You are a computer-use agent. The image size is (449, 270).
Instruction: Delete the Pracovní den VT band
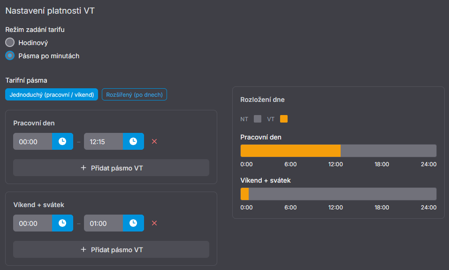pyautogui.click(x=154, y=141)
